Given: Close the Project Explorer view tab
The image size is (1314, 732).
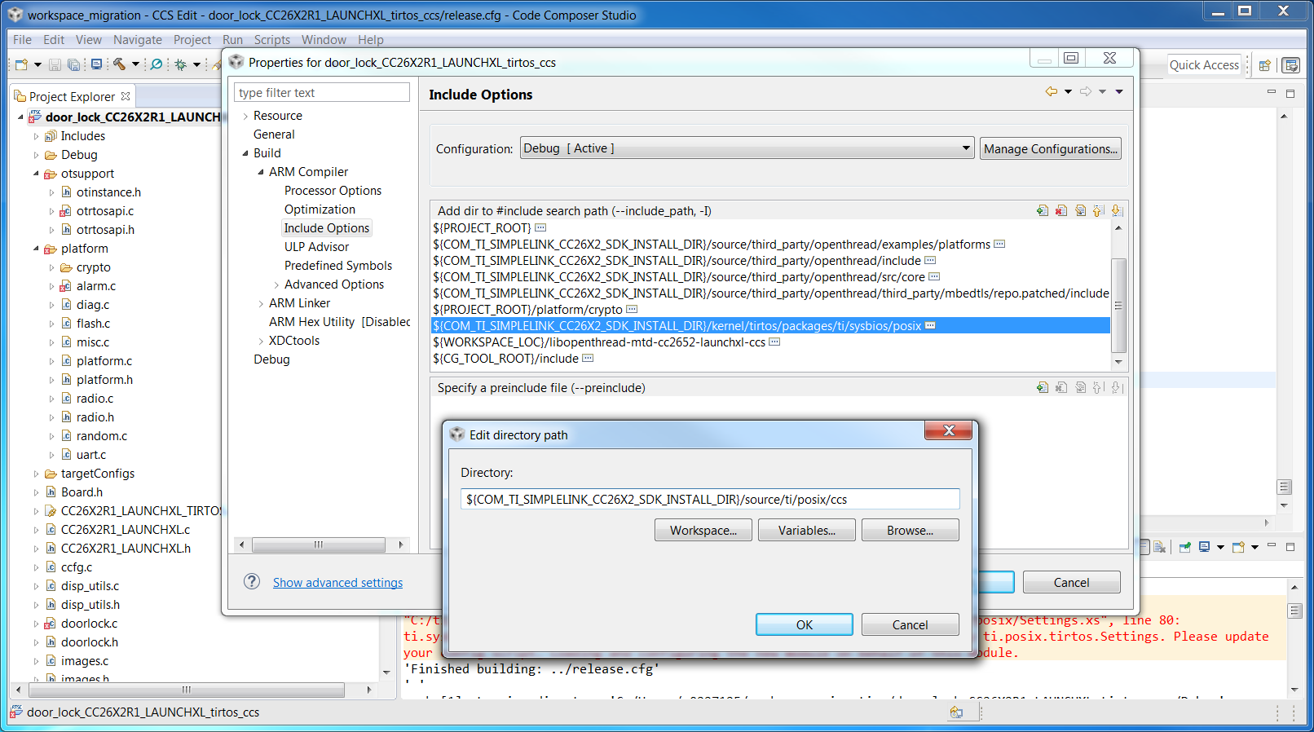Looking at the screenshot, I should (126, 96).
